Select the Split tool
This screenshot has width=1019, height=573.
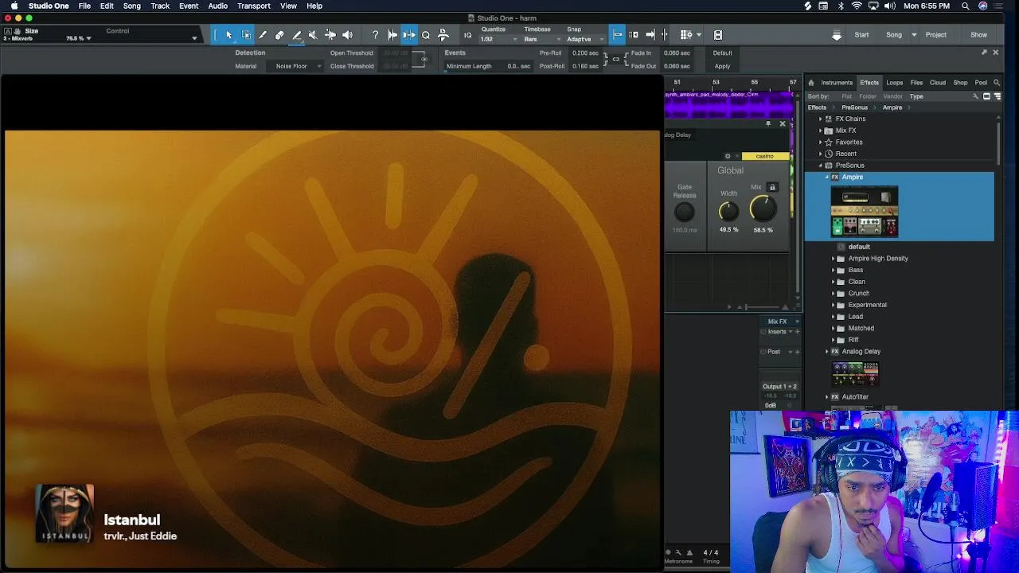[x=263, y=35]
